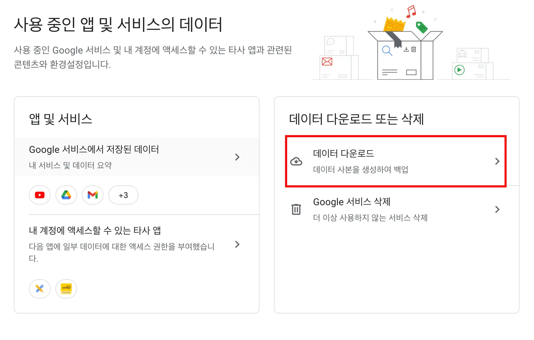Open the +3 more services chip
This screenshot has width=534, height=340.
pos(123,195)
